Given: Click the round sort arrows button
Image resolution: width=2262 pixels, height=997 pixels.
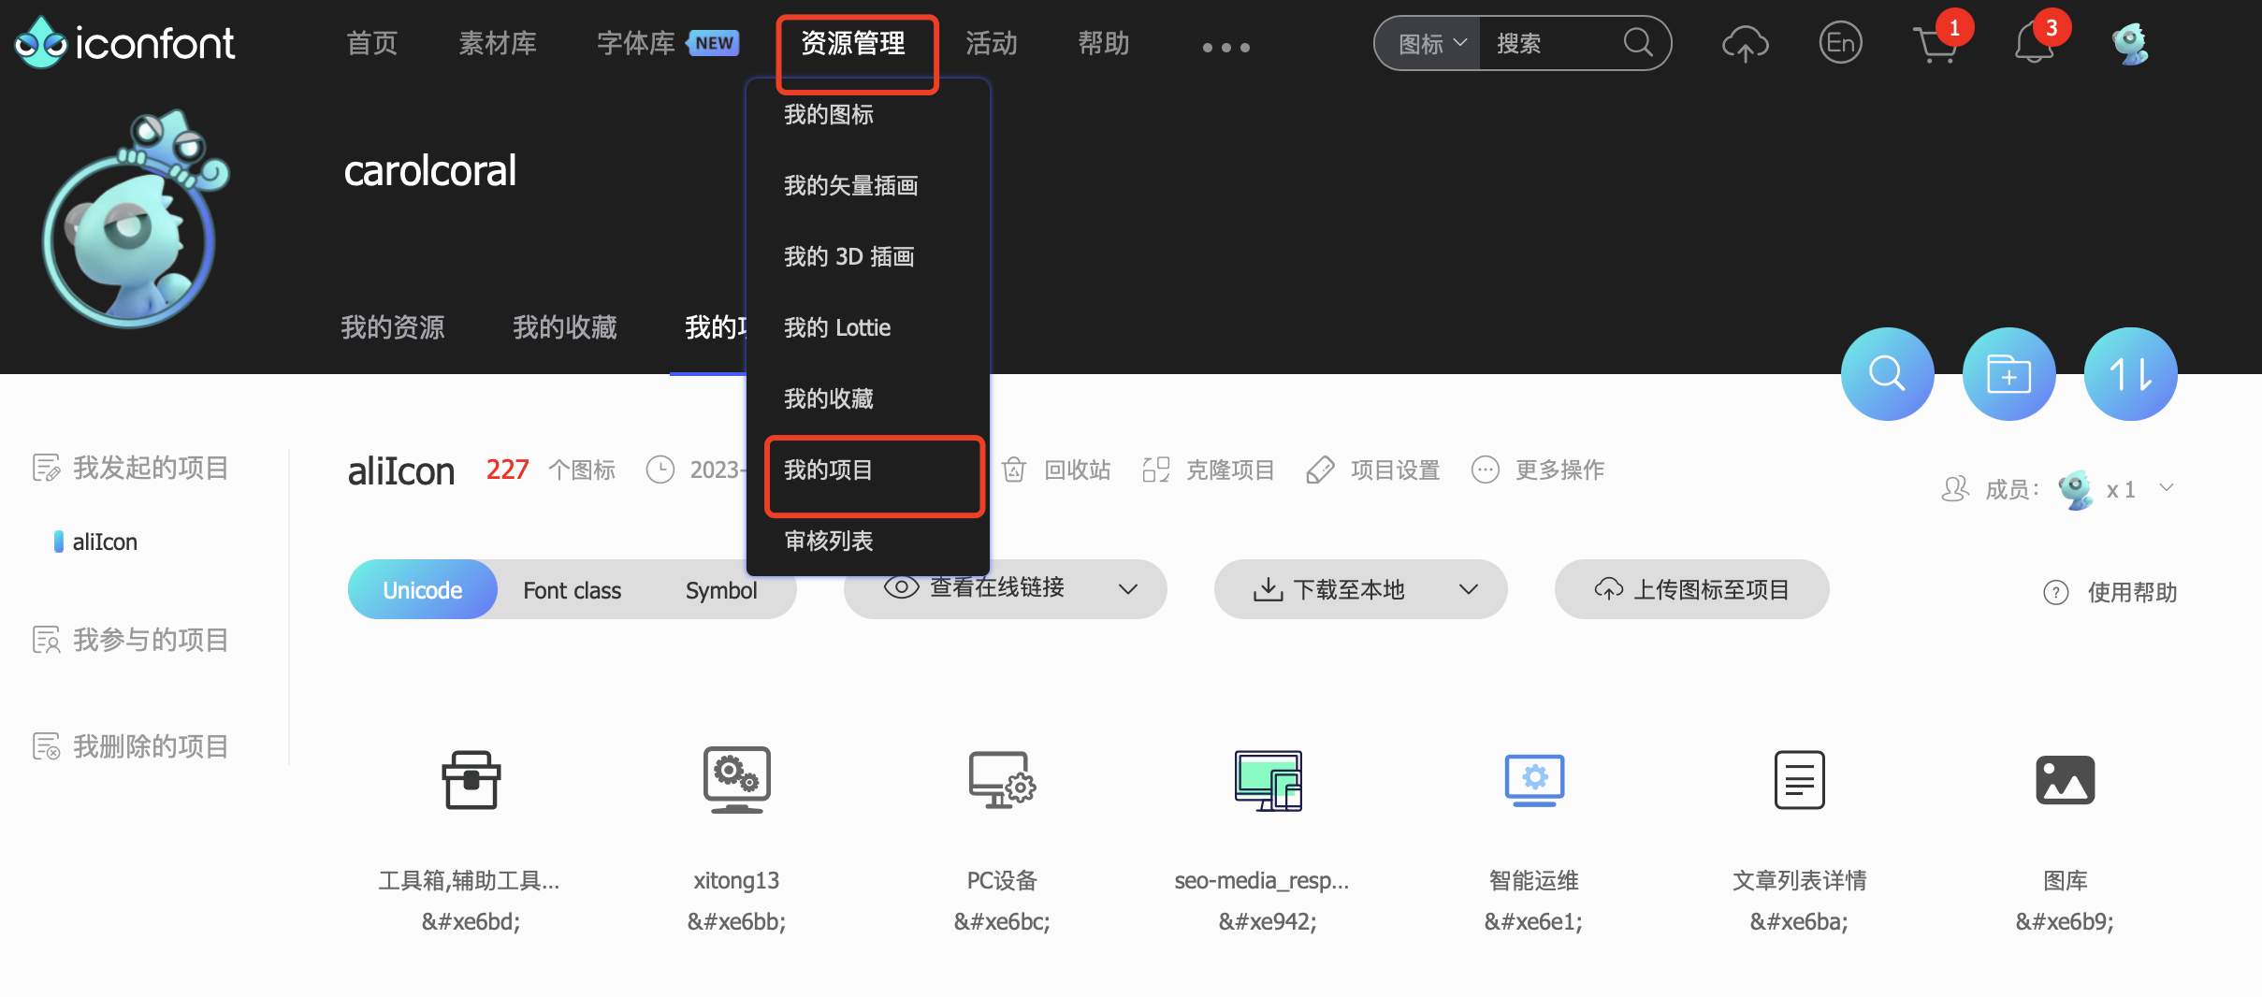Looking at the screenshot, I should click(2130, 374).
